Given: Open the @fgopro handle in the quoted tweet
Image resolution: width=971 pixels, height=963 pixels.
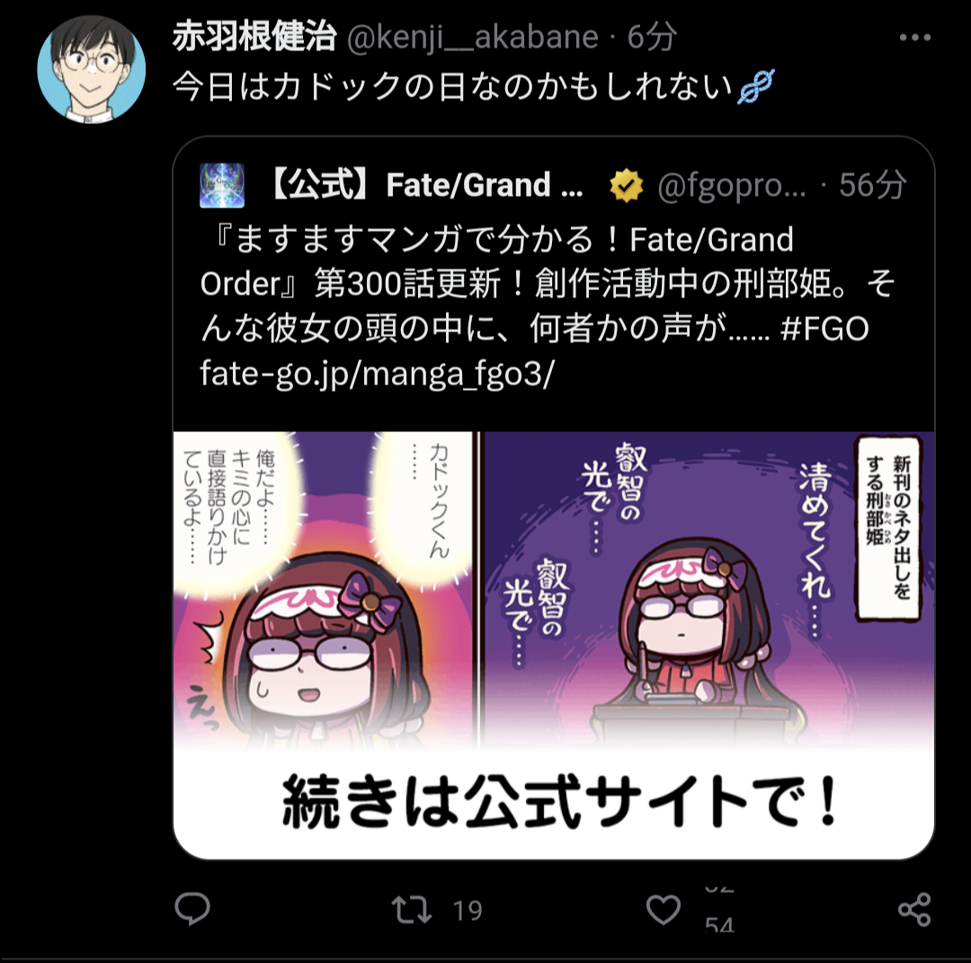Looking at the screenshot, I should [732, 186].
